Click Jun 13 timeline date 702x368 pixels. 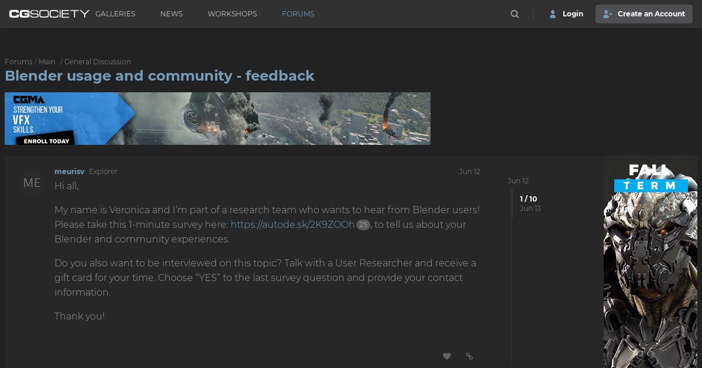click(531, 209)
